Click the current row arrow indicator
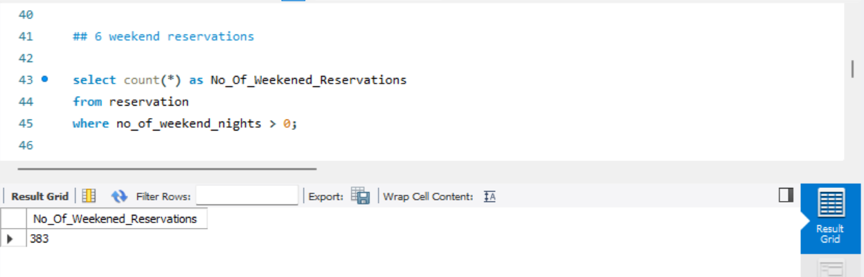Viewport: 864px width, 277px height. tap(10, 239)
